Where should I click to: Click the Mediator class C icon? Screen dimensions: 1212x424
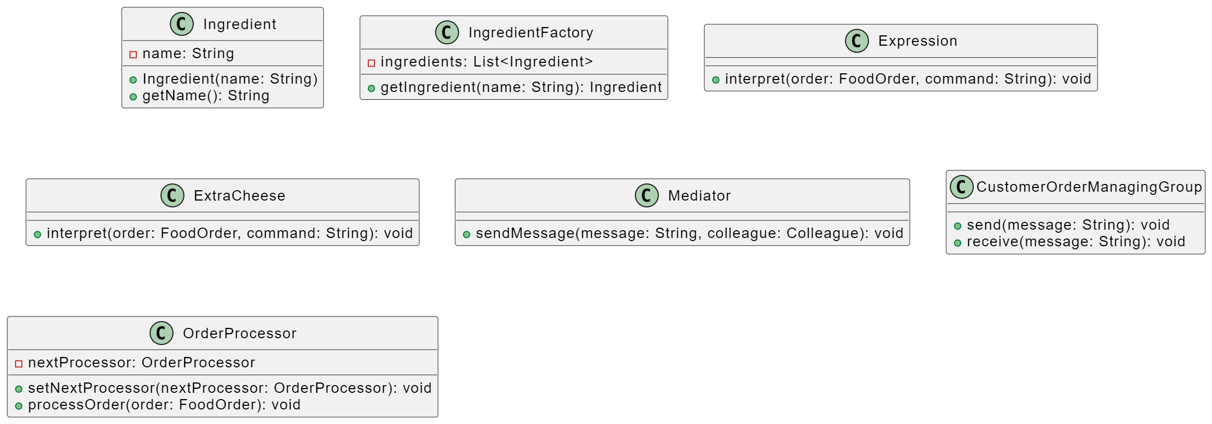click(x=647, y=195)
